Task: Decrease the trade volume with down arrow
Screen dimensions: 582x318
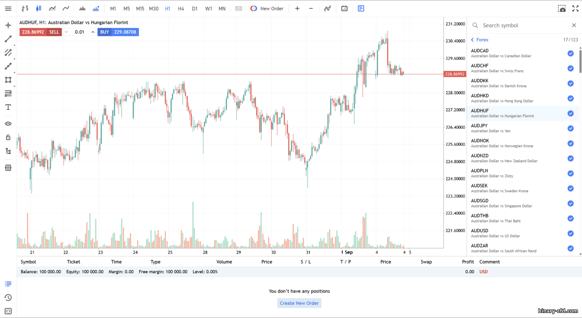Action: 66,32
